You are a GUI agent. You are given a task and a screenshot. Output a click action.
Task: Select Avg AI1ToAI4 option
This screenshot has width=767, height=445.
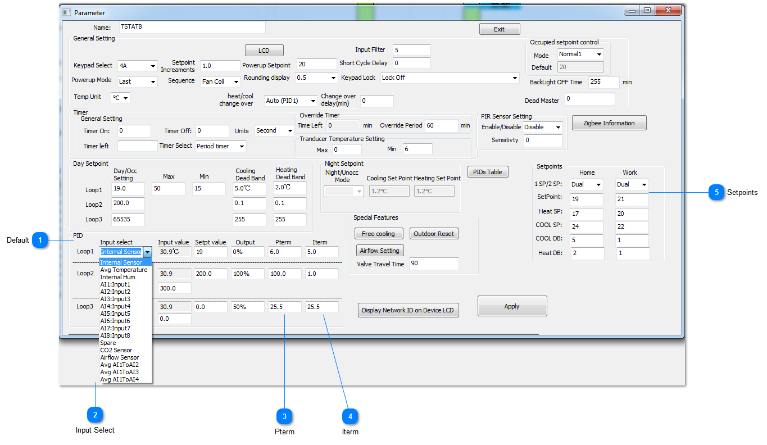tap(125, 379)
